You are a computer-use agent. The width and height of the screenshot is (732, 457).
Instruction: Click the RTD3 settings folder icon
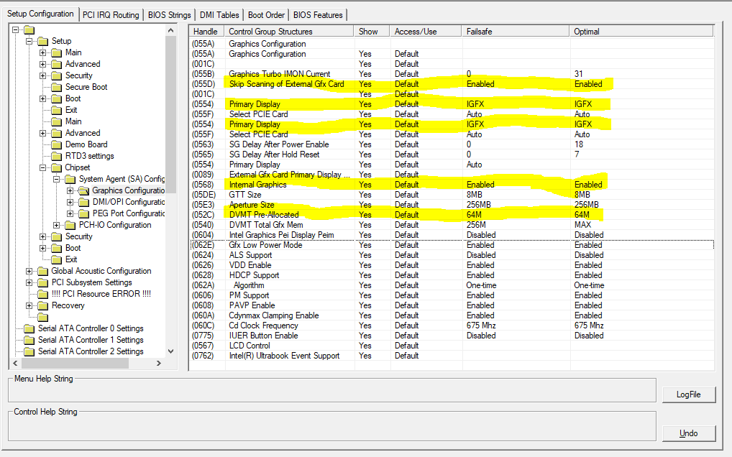(56, 156)
